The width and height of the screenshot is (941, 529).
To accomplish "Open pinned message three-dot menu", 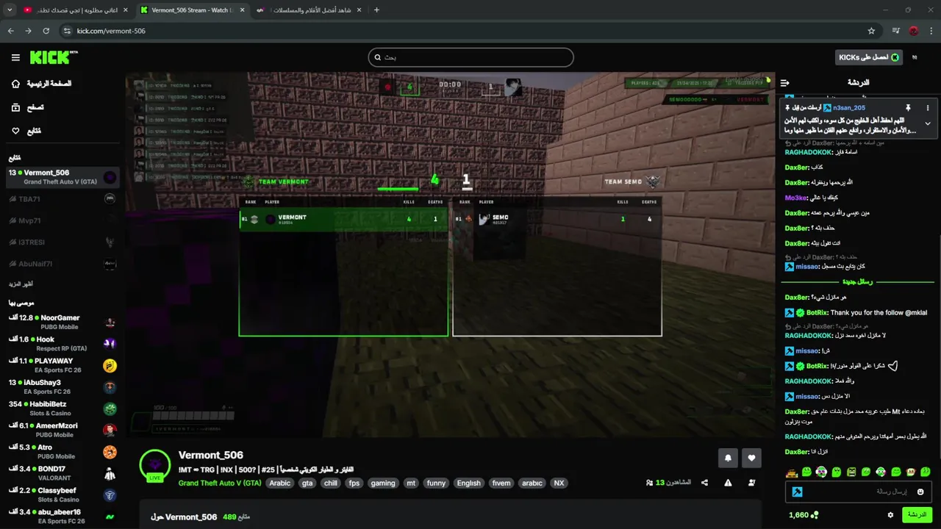I will (x=928, y=107).
